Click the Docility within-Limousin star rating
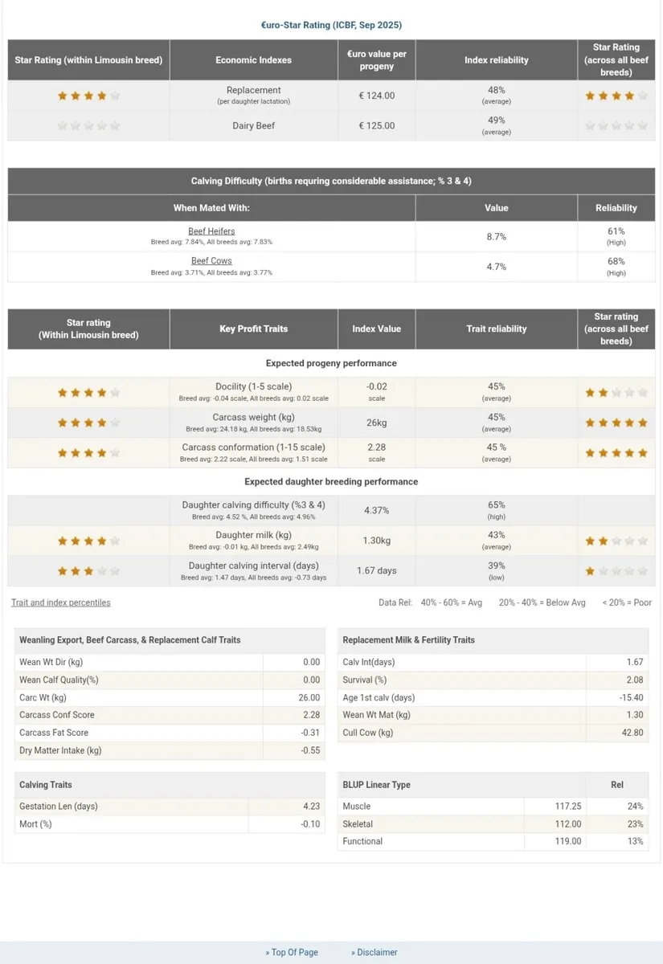Screen dimensions: 663x964 click(88, 393)
